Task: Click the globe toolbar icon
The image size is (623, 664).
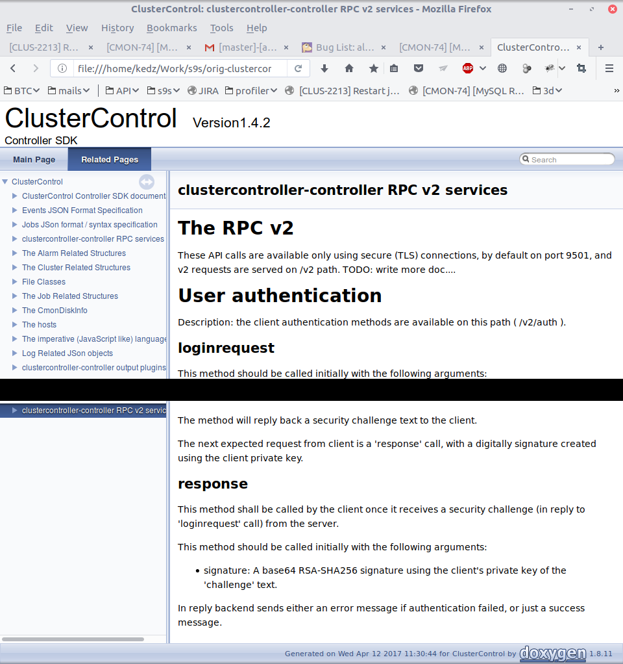Action: [x=502, y=68]
